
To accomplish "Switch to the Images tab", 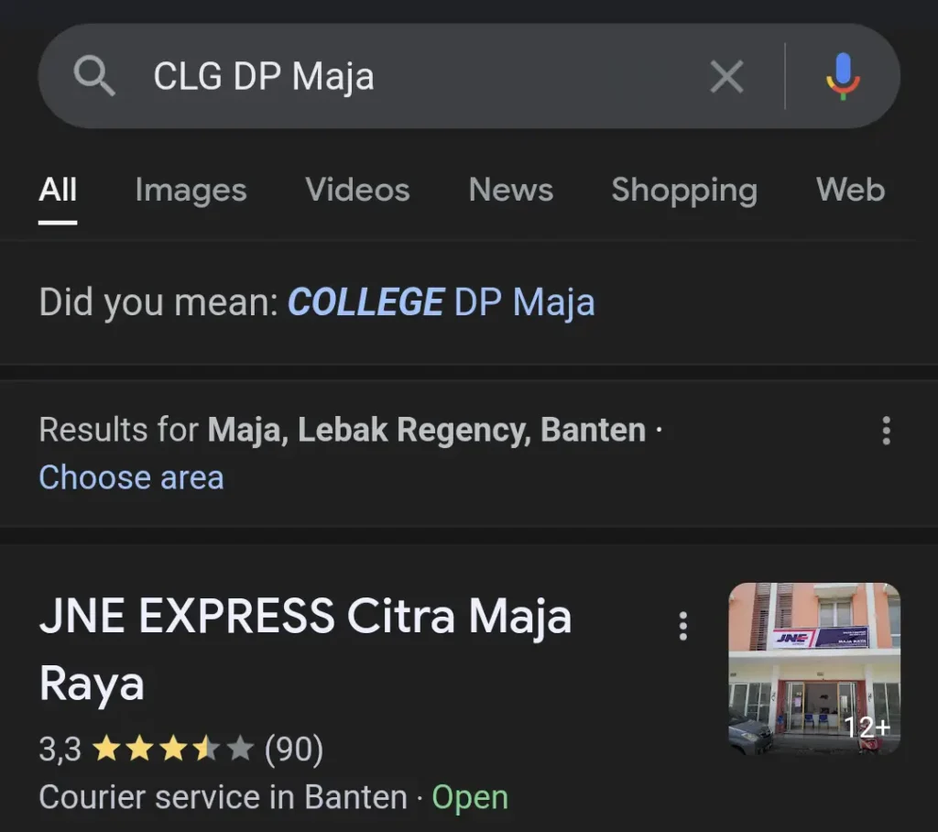I will [191, 190].
